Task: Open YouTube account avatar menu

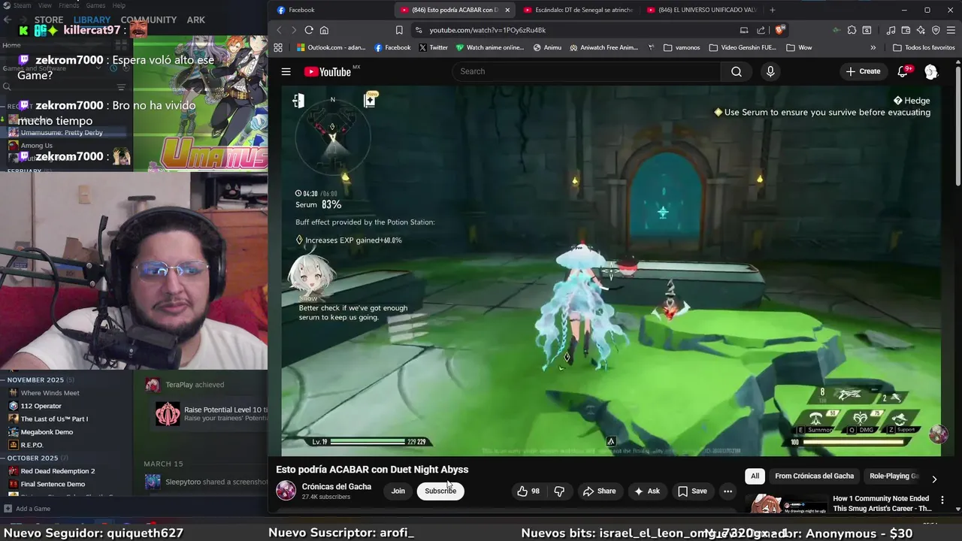Action: [931, 71]
